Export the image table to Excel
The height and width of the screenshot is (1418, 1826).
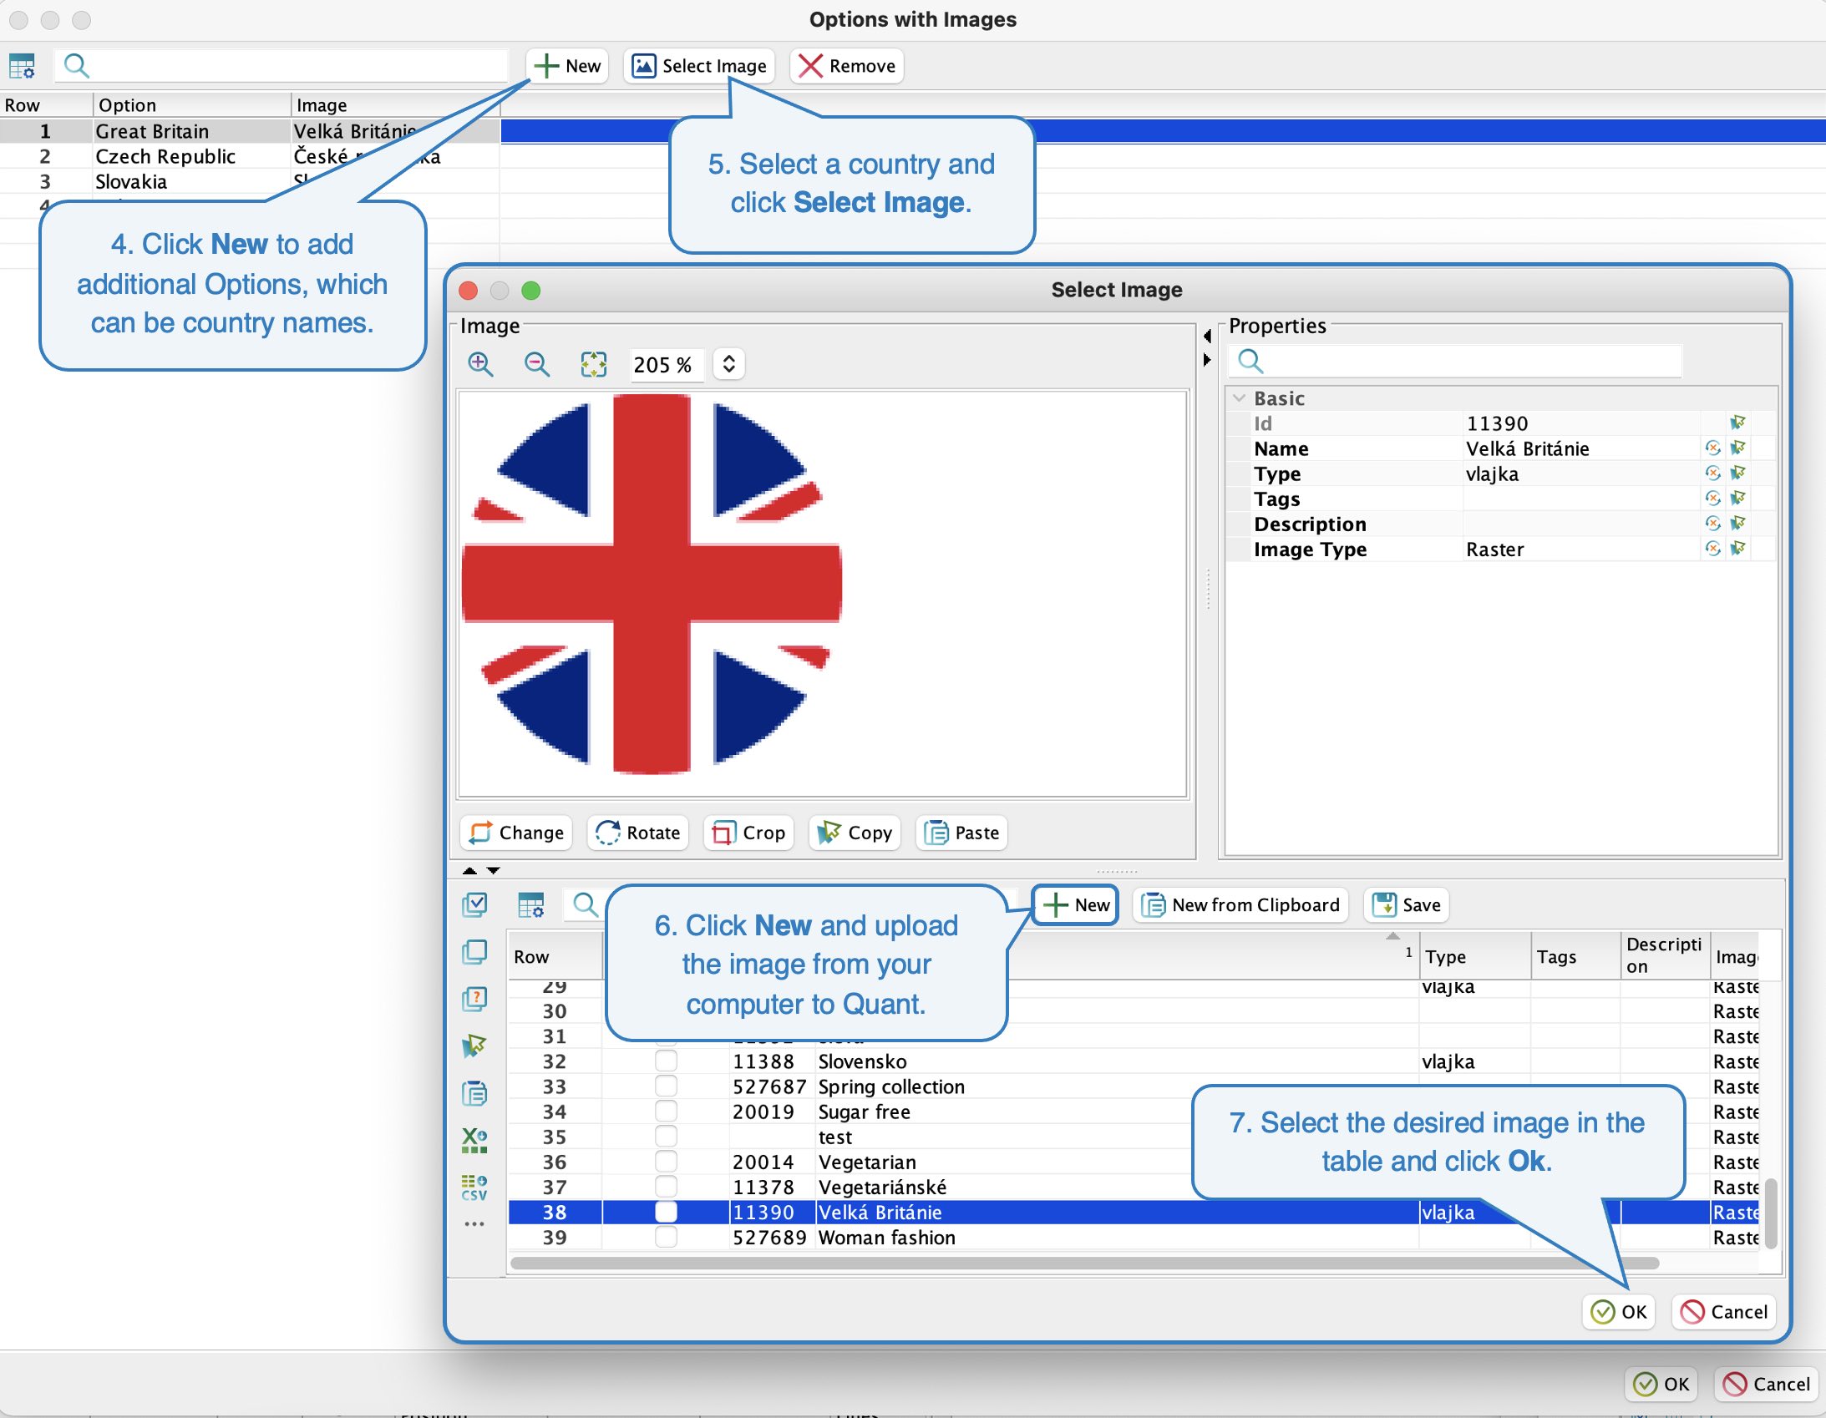(475, 1141)
